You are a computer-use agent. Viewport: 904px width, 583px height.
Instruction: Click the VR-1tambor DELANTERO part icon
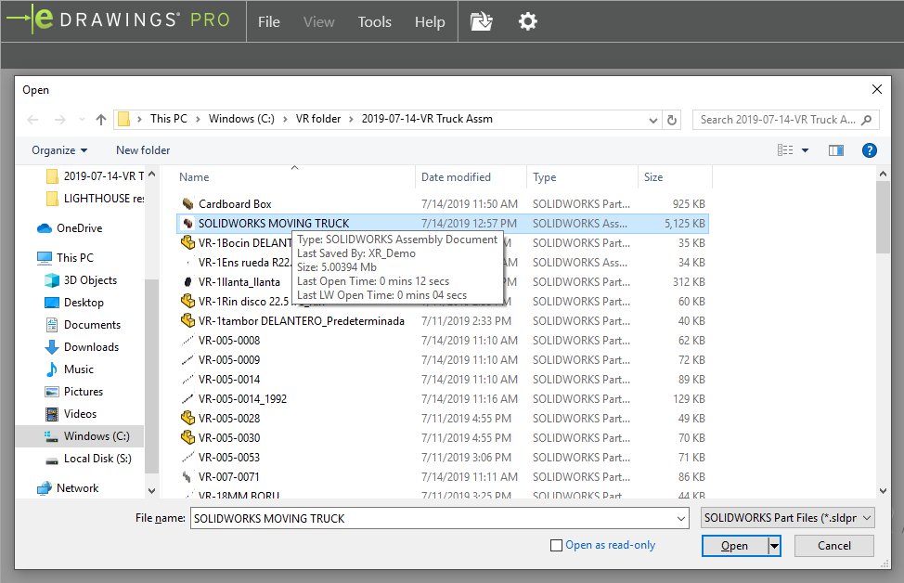pos(187,320)
